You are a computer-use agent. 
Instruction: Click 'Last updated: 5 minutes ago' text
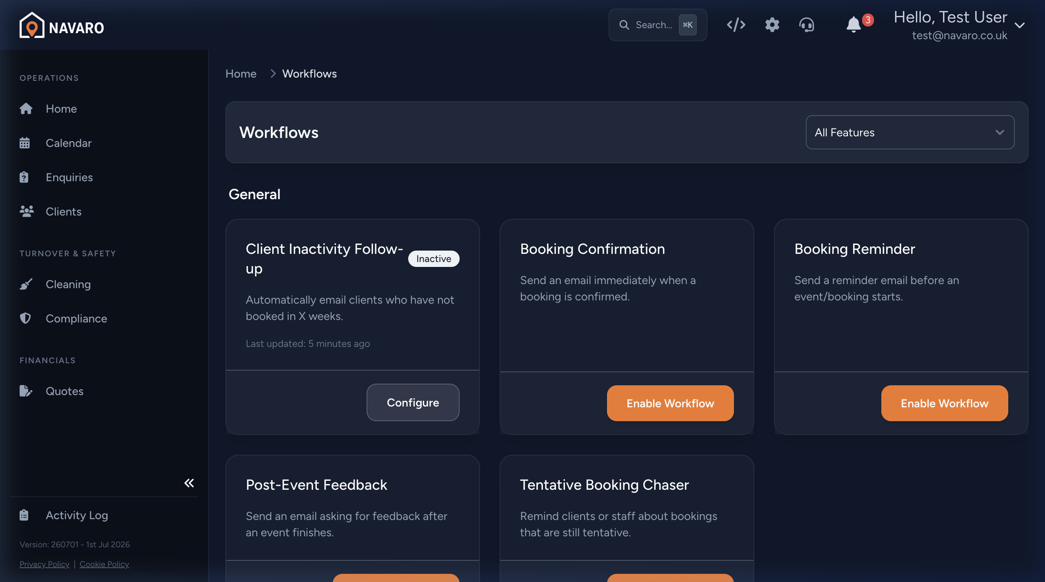[308, 344]
